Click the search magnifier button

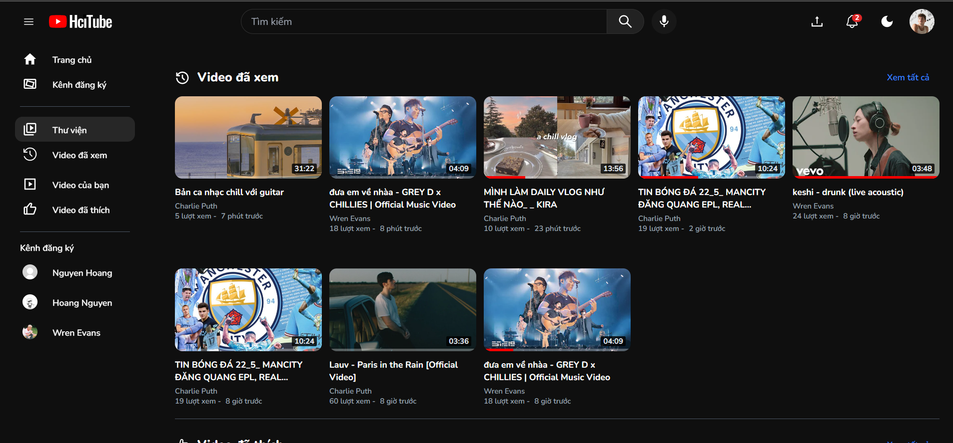625,21
